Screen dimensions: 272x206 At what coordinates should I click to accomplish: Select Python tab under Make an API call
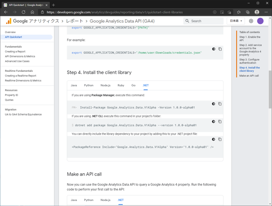pyautogui.click(x=89, y=200)
